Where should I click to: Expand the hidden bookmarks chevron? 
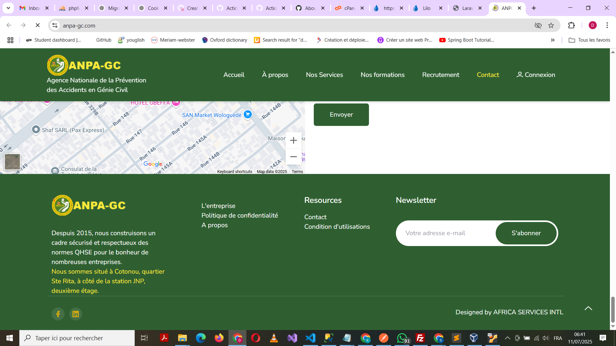tap(552, 40)
